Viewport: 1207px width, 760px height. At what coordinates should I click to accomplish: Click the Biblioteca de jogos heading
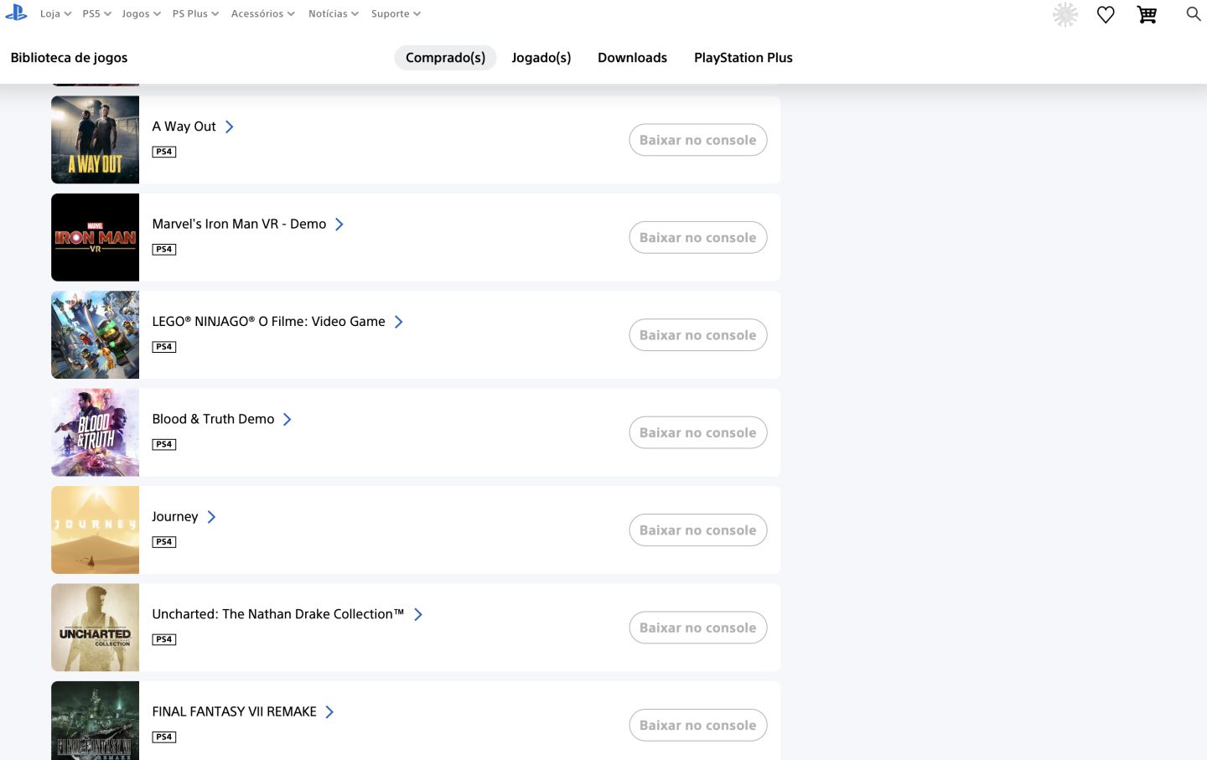(69, 58)
